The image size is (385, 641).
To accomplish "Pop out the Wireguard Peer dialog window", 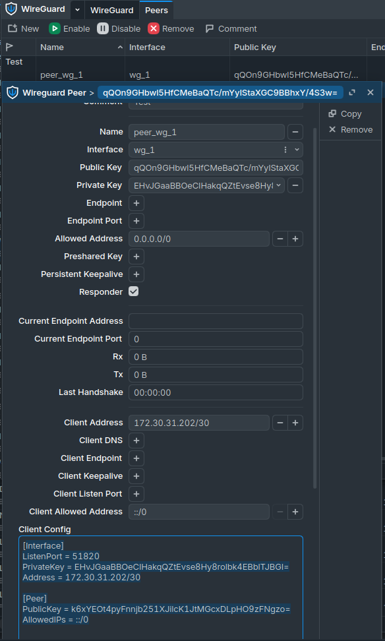I will pos(352,93).
